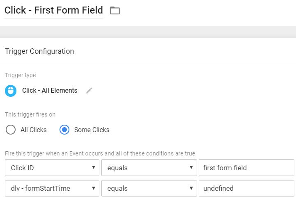Expand the dlv - formStartTime variable dropdown
Screen dimensions: 296x201
pos(52,189)
